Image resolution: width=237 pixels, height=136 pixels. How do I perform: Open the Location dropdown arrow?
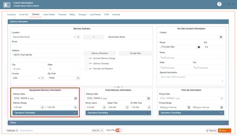click(x=78, y=37)
